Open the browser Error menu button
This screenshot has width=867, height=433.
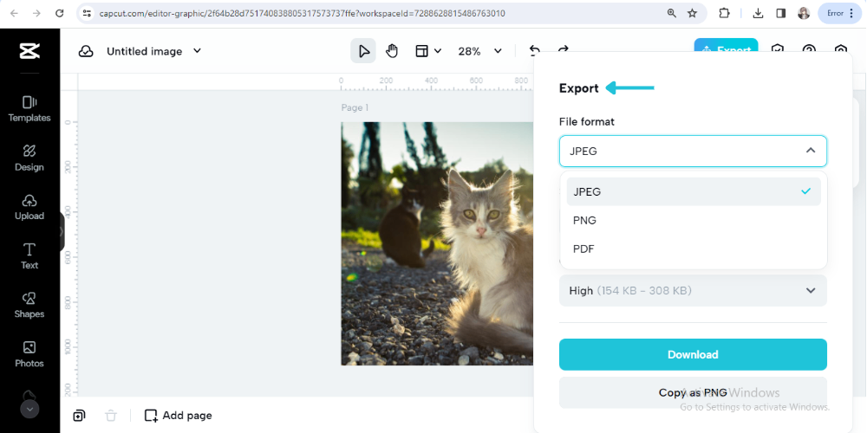click(839, 13)
